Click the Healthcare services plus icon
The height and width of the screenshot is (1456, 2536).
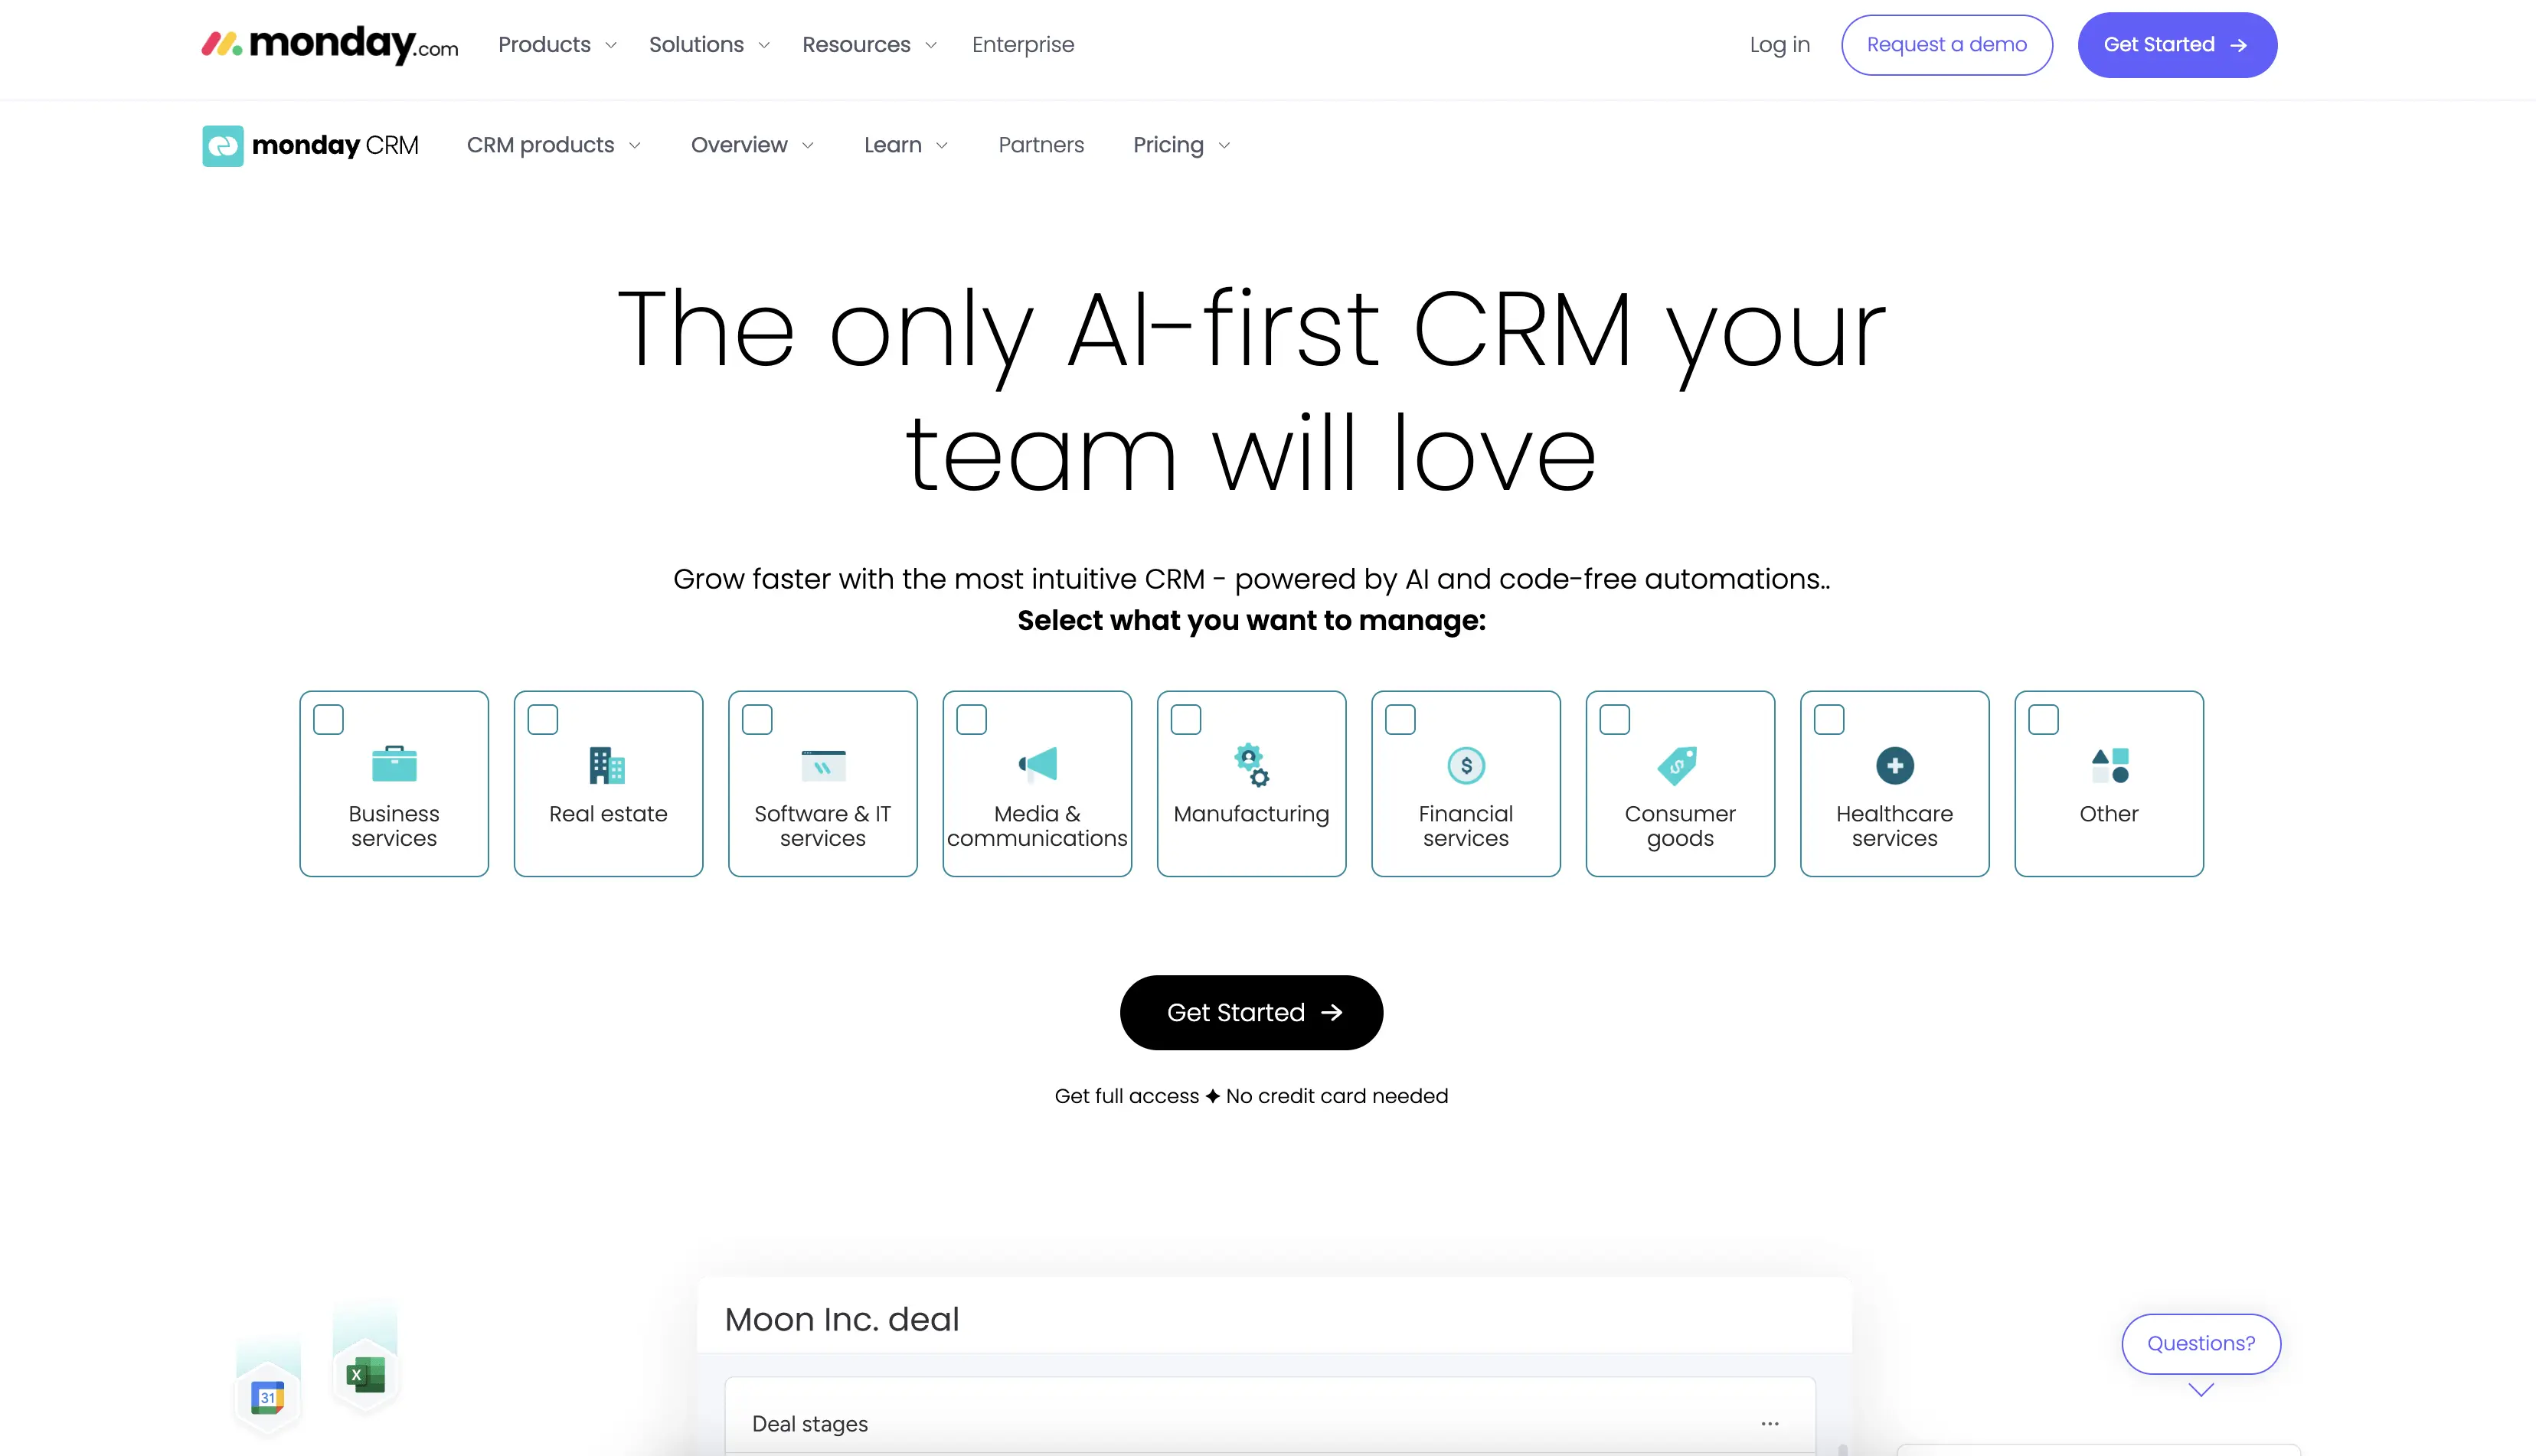1894,765
